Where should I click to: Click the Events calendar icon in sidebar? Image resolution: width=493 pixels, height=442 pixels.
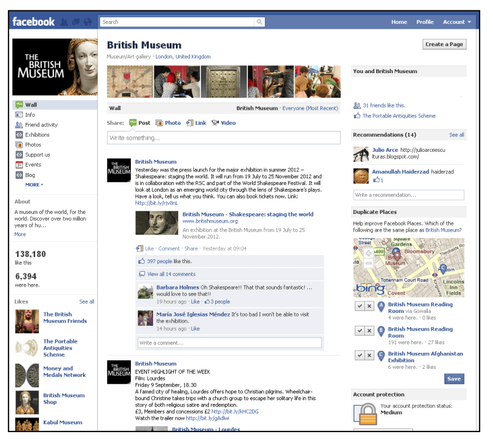click(19, 165)
